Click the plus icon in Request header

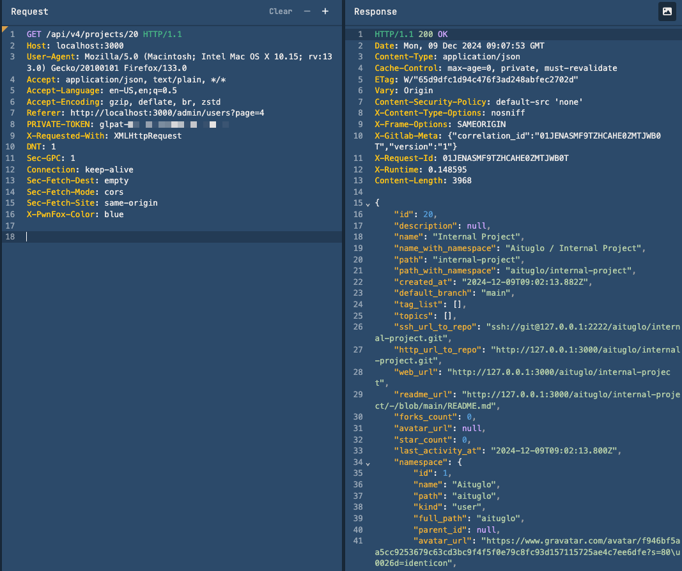[325, 11]
